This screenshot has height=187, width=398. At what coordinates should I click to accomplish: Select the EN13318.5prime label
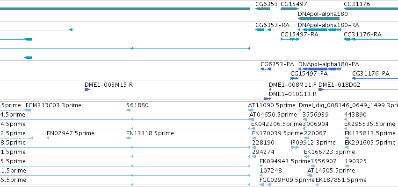point(150,133)
